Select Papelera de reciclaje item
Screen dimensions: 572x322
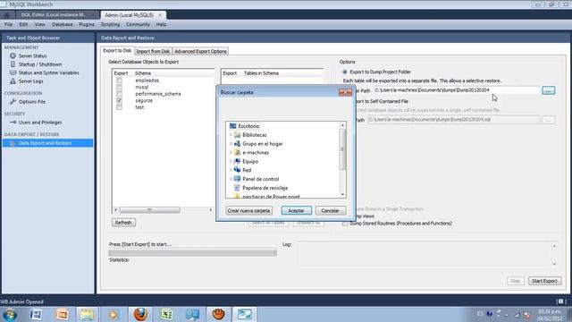(265, 188)
